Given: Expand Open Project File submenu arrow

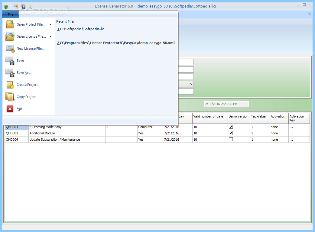Looking at the screenshot, I should point(50,24).
